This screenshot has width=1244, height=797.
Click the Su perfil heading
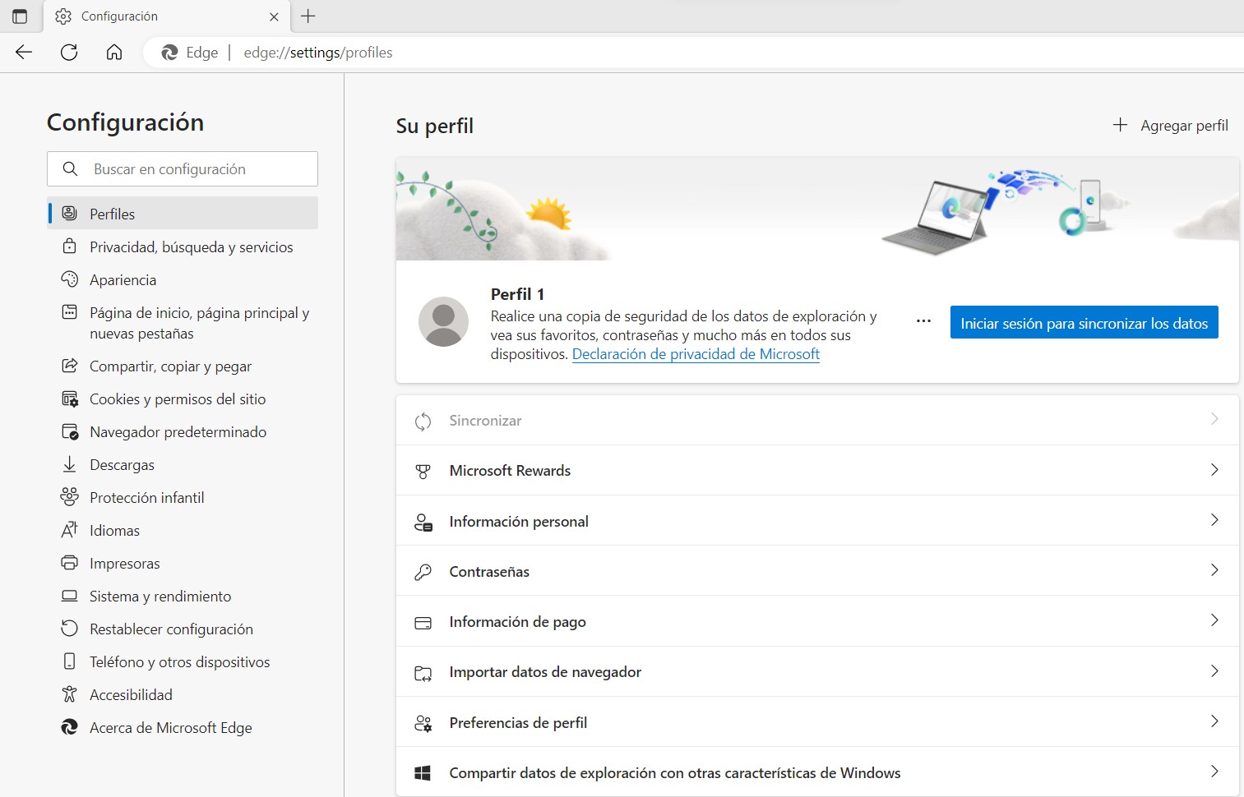pos(434,126)
